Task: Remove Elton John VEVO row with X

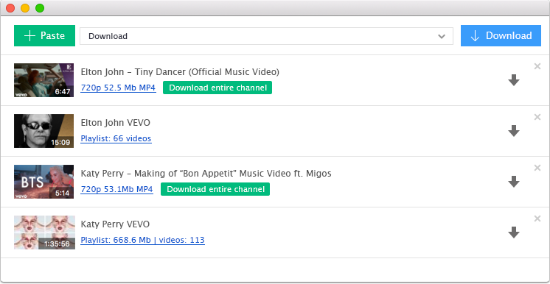Action: coord(537,117)
